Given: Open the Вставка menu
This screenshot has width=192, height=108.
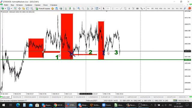Looking at the screenshot, I should pos(19,5).
